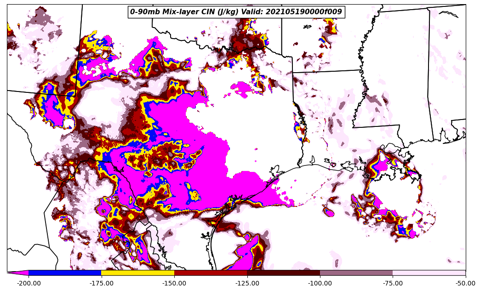
Task: Click the -75.00 colorbar tick label
Action: pos(393,283)
